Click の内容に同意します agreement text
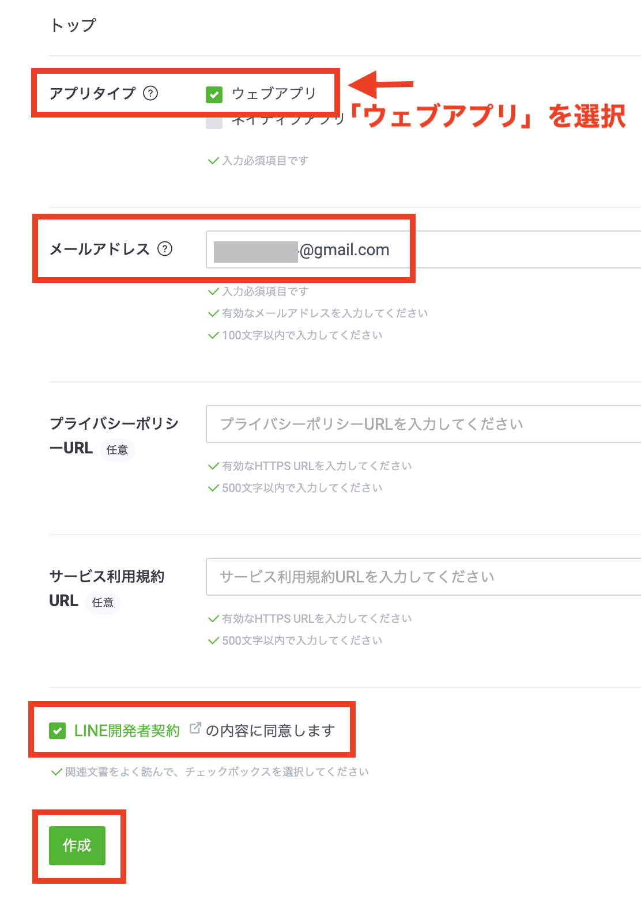This screenshot has width=641, height=916. tap(270, 731)
